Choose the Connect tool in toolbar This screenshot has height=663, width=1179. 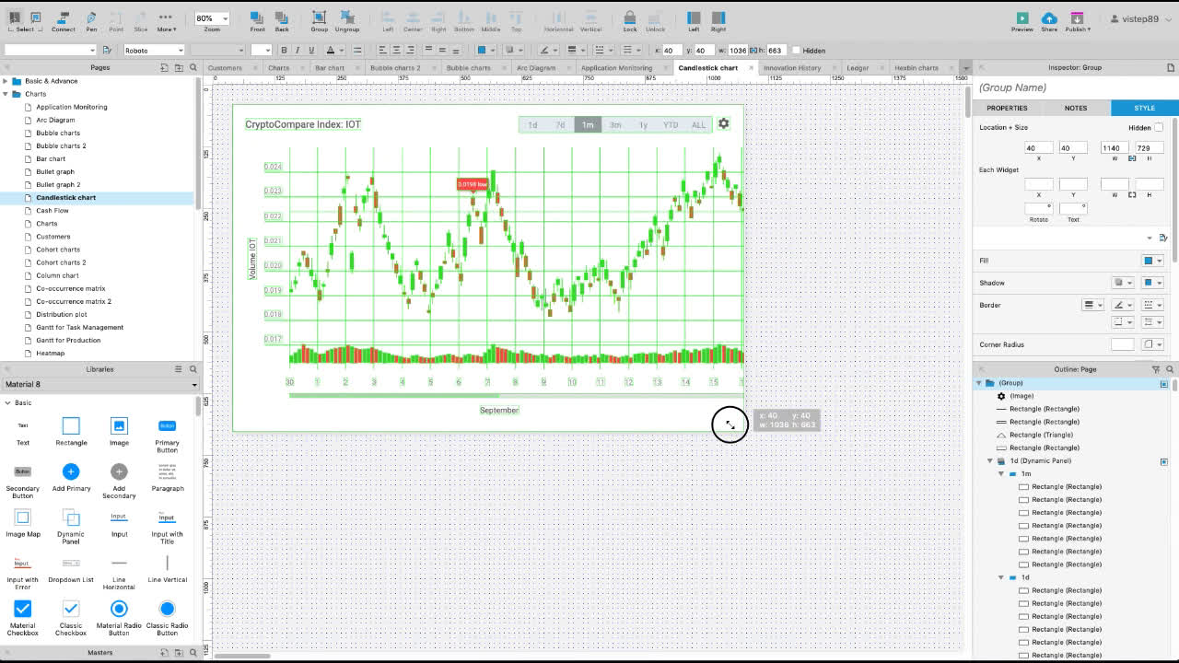coord(63,21)
